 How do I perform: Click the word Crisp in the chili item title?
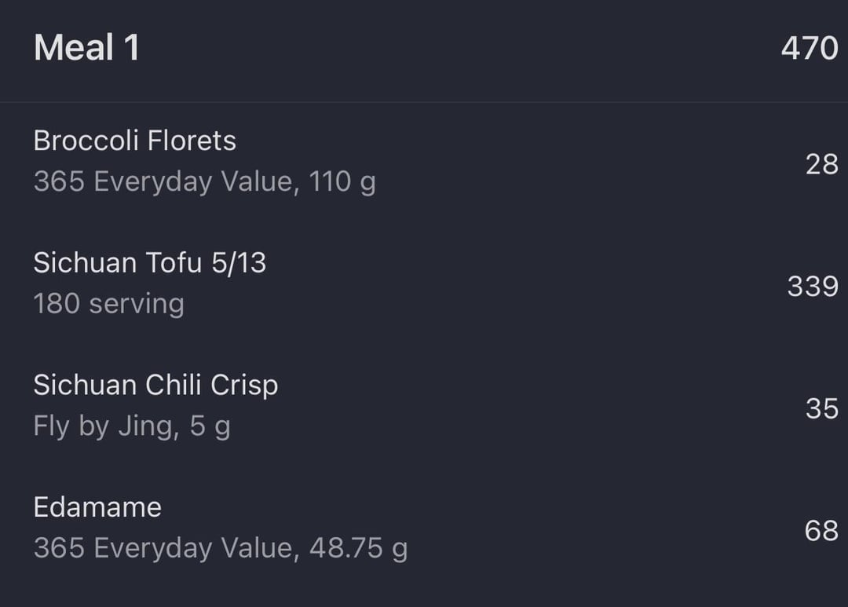point(244,386)
